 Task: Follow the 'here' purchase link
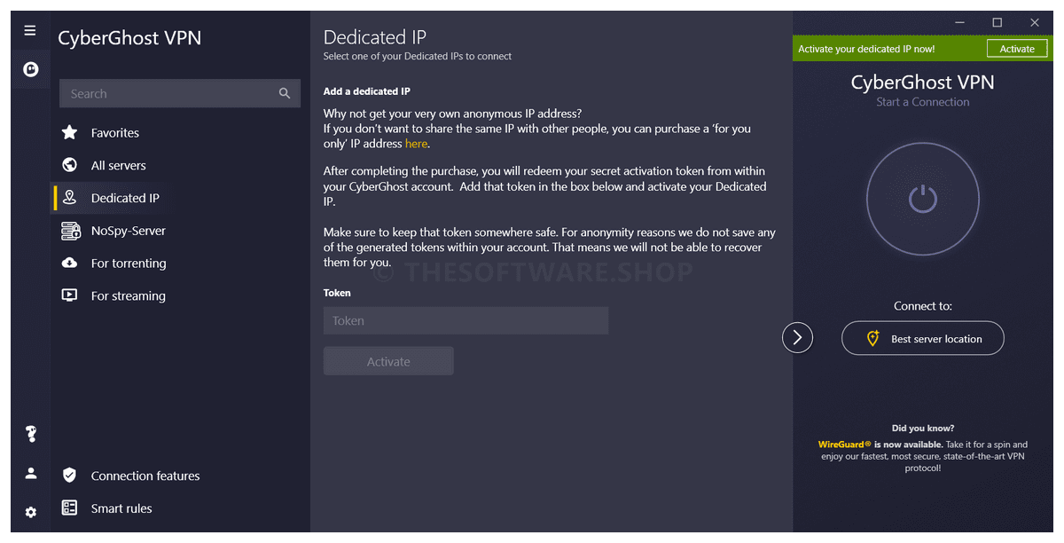(x=416, y=143)
